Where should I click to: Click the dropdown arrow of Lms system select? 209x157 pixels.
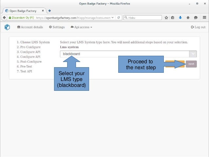pos(193,54)
